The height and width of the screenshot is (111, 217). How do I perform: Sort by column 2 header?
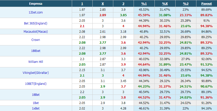pyautogui.click(x=123, y=4)
